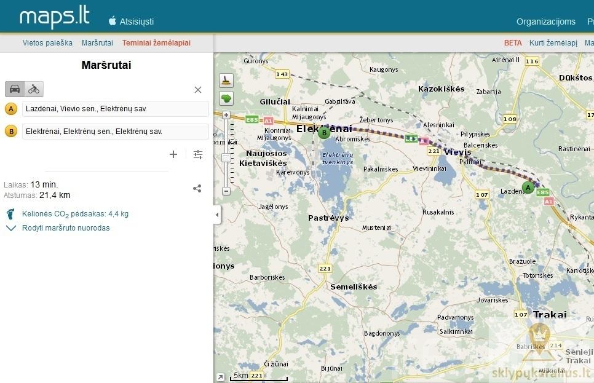Click the Vievis town label
594x383 pixels.
[x=457, y=152]
